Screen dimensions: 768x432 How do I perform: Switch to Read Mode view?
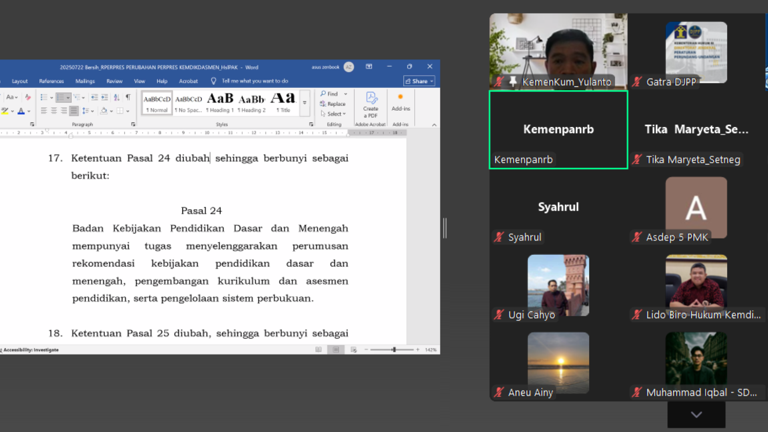318,350
